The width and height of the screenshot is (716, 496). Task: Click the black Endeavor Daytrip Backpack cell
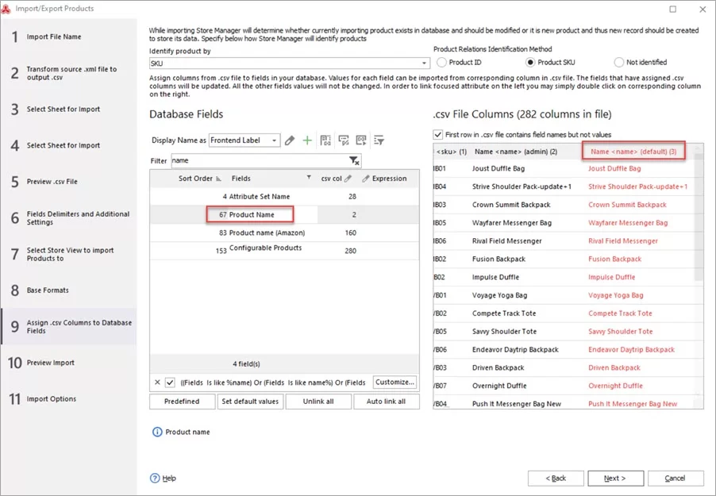pyautogui.click(x=515, y=350)
